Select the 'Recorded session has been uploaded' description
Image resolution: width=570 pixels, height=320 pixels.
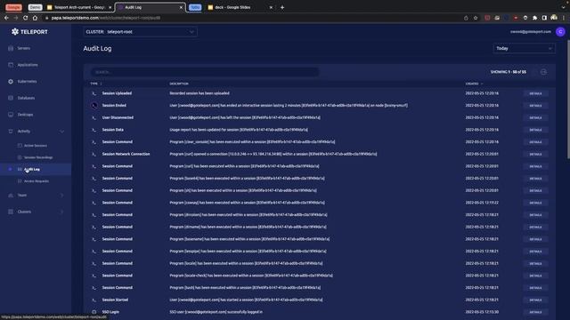tap(199, 93)
